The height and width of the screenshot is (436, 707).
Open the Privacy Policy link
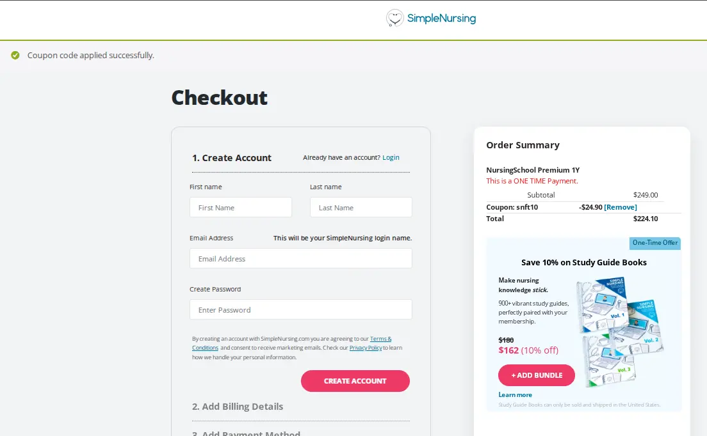366,348
